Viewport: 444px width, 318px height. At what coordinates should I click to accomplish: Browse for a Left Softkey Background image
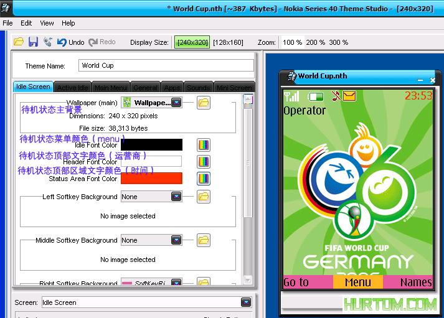pos(204,197)
